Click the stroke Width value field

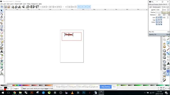click(159, 10)
